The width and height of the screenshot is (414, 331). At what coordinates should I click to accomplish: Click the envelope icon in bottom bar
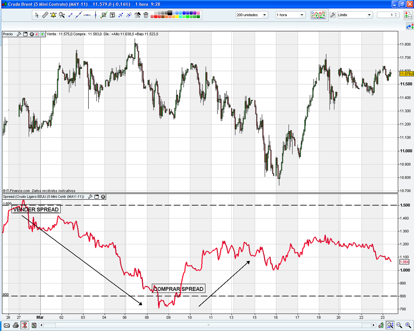[x=6, y=325]
